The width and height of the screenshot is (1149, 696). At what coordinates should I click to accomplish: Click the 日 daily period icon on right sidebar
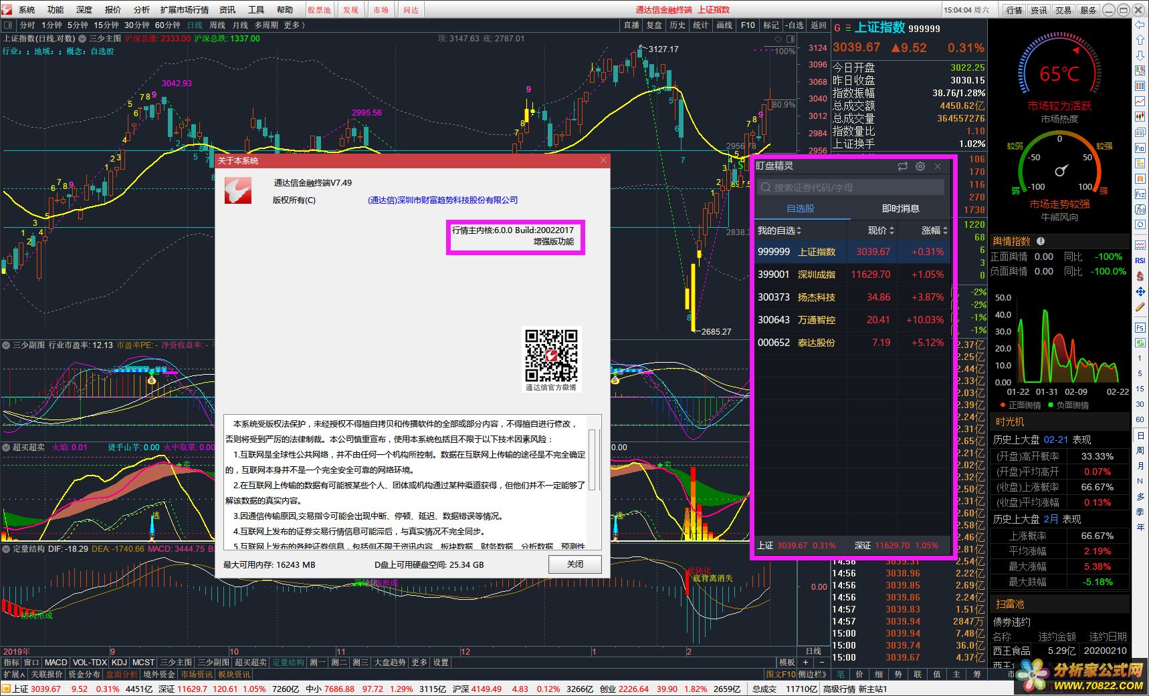coord(1140,435)
